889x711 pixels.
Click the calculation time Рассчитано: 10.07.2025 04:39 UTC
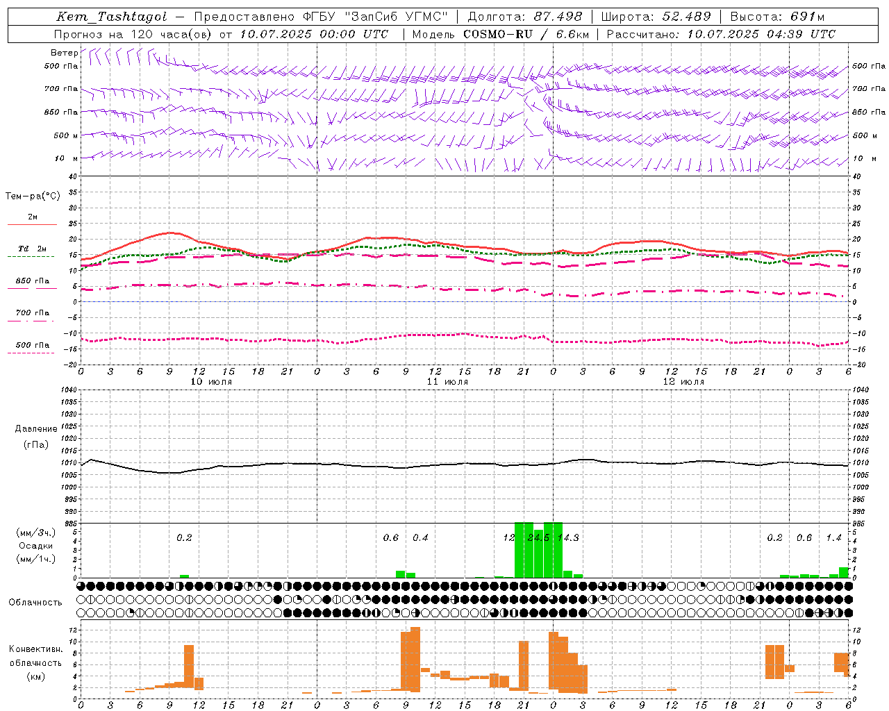[721, 34]
